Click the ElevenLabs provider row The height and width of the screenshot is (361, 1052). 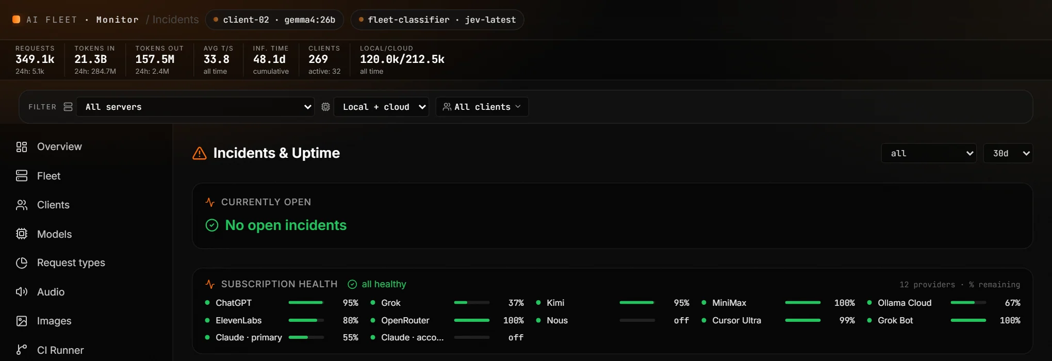[282, 320]
